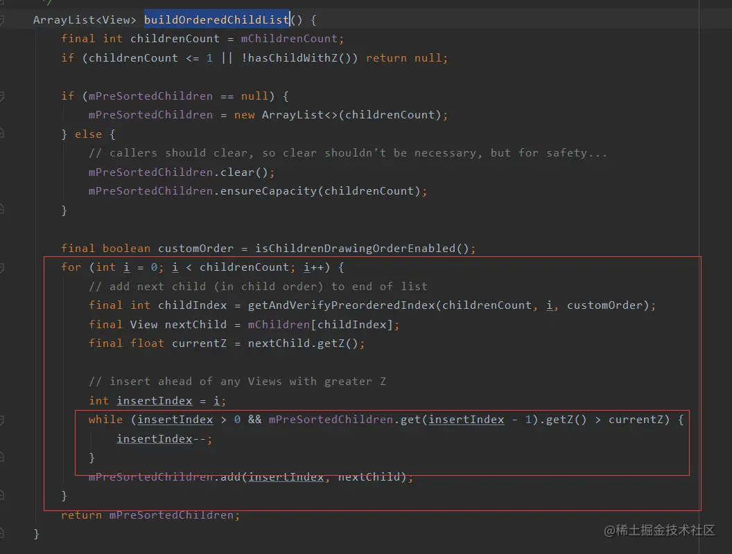Screen dimensions: 732x554
Task: Click the 'add next child' comment
Action: tap(258, 286)
